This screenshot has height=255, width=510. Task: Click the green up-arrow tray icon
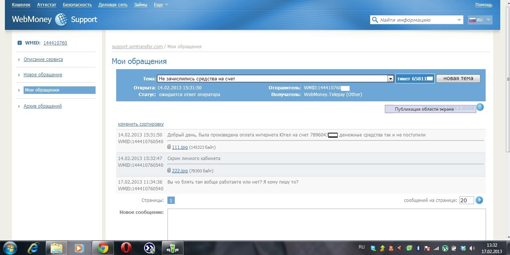tap(382, 248)
